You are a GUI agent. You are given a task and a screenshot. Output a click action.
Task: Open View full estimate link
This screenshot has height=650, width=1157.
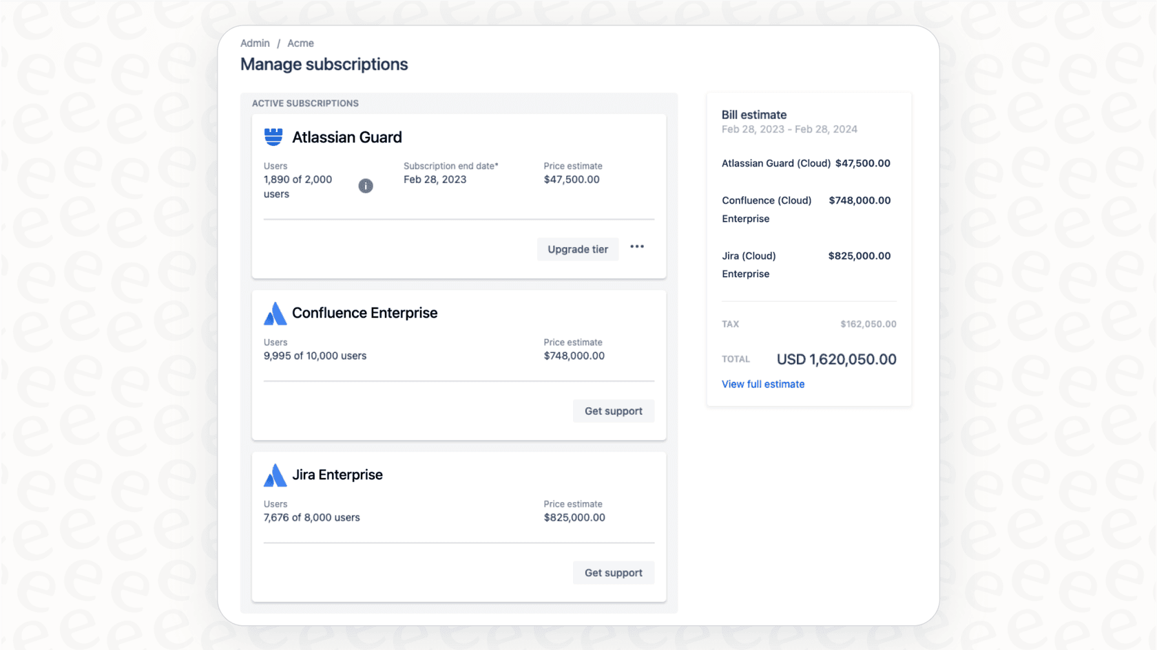762,384
